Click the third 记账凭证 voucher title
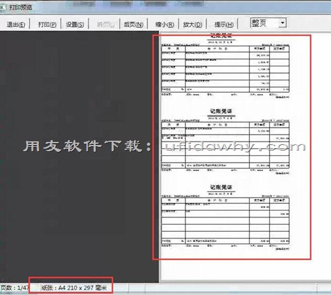The image size is (331, 295). coord(221,187)
